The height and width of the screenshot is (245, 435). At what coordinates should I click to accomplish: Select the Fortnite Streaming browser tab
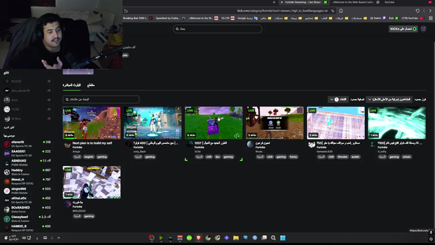point(304,2)
